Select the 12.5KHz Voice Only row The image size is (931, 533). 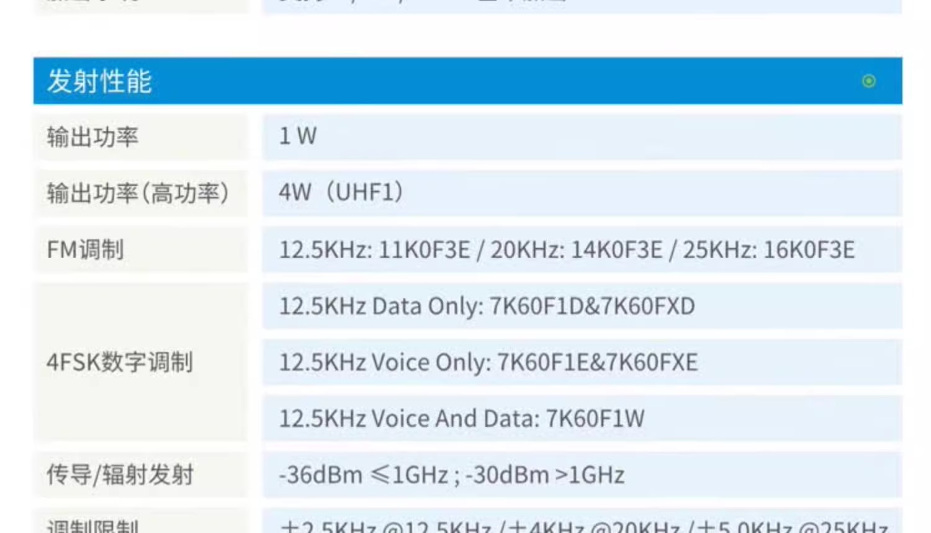click(488, 363)
